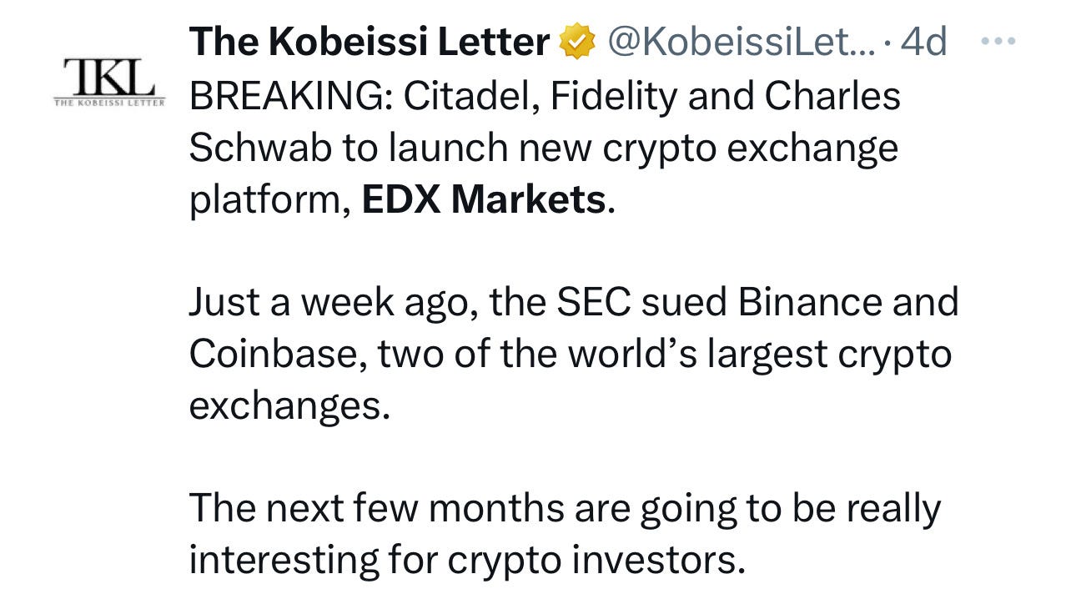The height and width of the screenshot is (589, 1071).
Task: Click the small "THE KOBEISSI LETTER" logo caption
Action: click(x=109, y=102)
